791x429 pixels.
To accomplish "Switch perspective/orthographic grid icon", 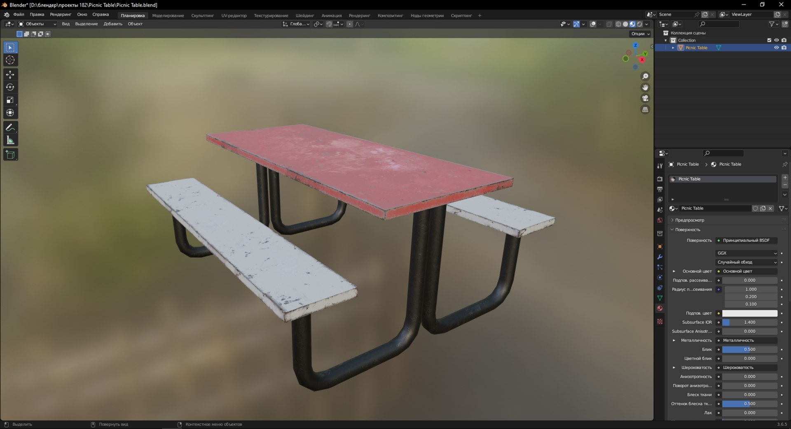I will (x=645, y=109).
